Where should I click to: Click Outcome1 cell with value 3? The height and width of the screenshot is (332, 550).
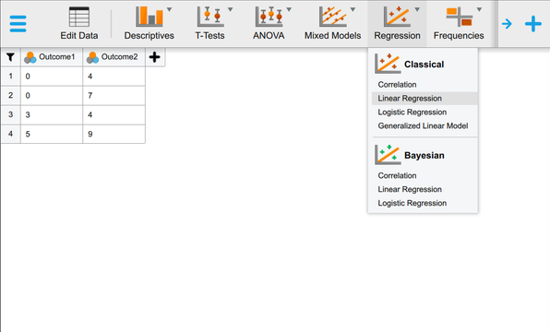[x=52, y=114]
